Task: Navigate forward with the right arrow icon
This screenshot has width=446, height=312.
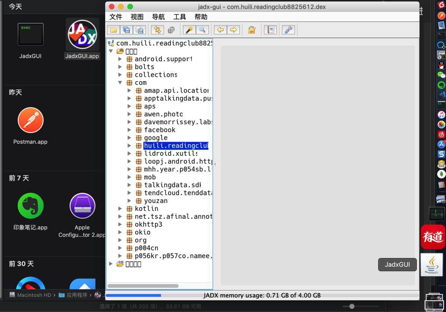Action: coord(233,30)
